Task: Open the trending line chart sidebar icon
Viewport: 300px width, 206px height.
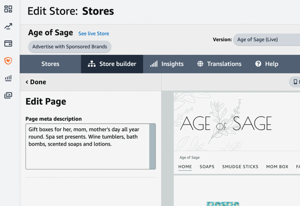Action: point(8,26)
